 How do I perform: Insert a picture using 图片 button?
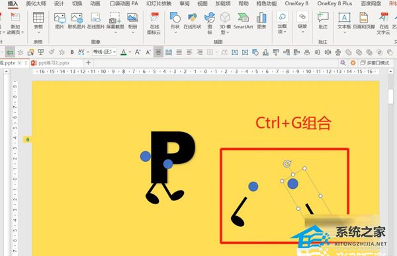[x=60, y=21]
